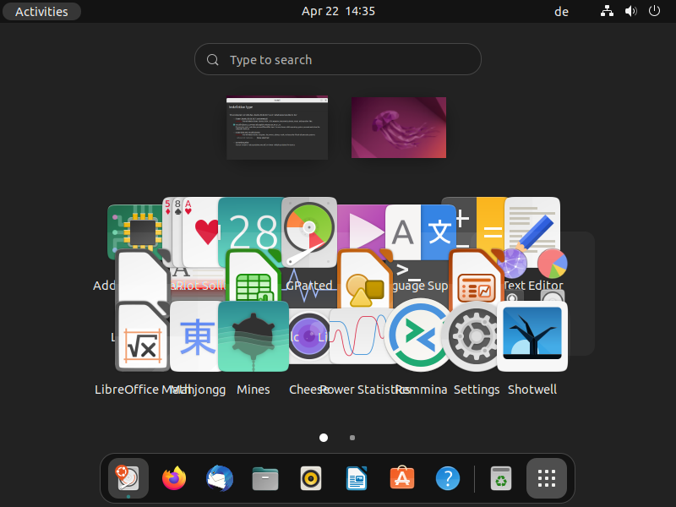Click the Activities button
Screen dimensions: 676x507
click(x=41, y=11)
